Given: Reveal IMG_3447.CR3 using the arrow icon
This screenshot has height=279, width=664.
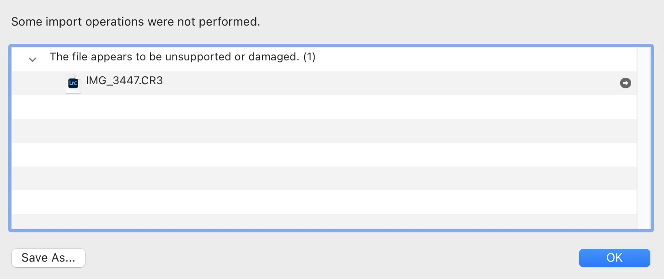Looking at the screenshot, I should tap(625, 83).
